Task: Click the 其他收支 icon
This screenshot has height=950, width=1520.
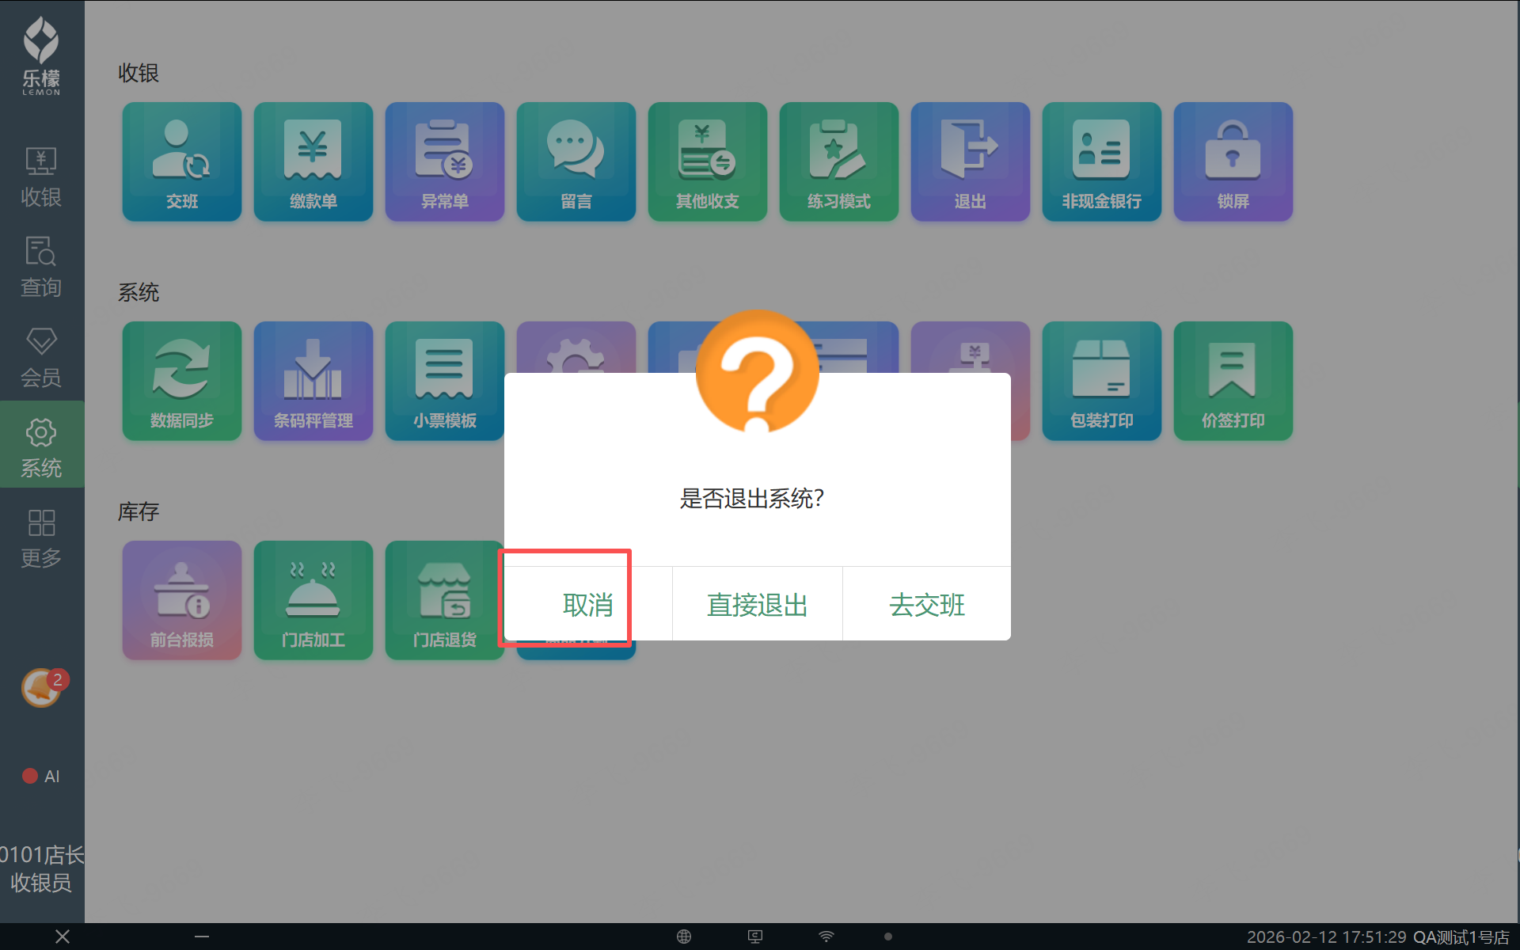Action: [x=708, y=161]
